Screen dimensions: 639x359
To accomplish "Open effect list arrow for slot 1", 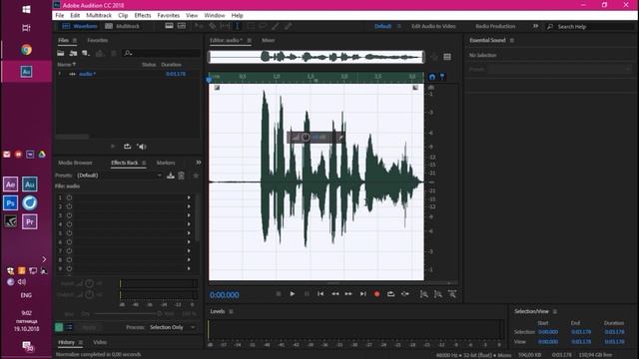I will coord(189,197).
